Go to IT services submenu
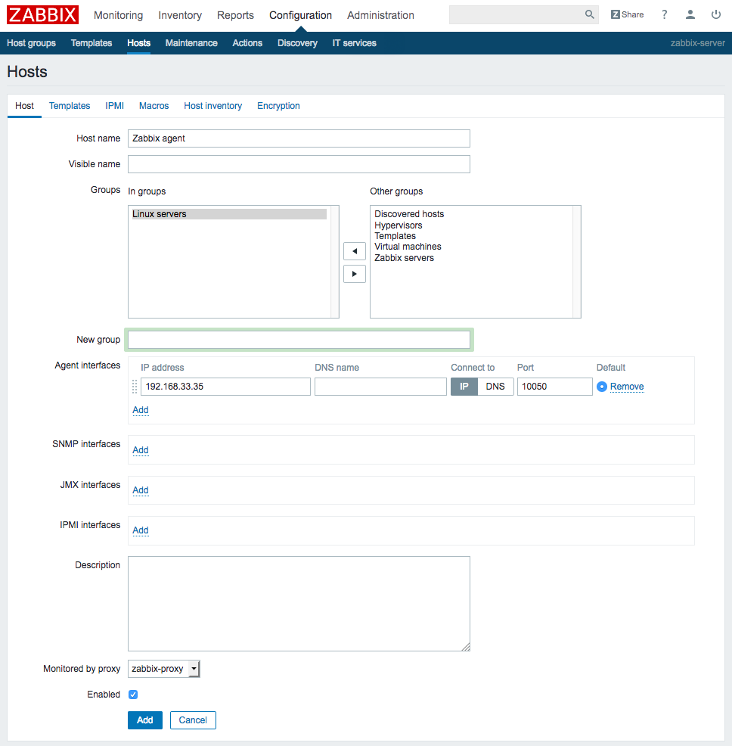 355,43
